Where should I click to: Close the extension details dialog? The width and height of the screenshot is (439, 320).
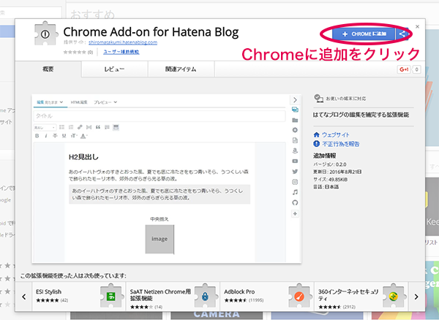pyautogui.click(x=418, y=26)
